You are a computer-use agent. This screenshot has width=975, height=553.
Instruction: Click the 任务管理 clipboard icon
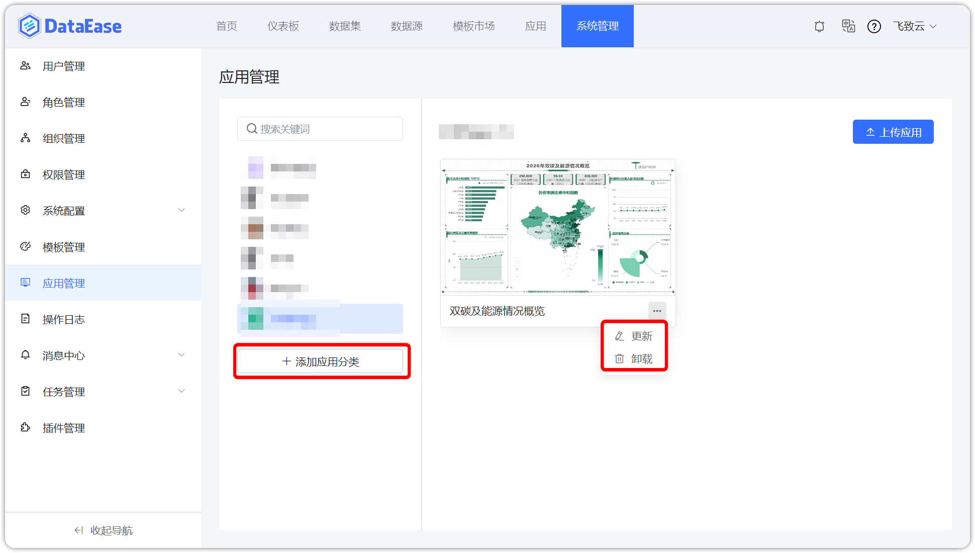click(25, 391)
